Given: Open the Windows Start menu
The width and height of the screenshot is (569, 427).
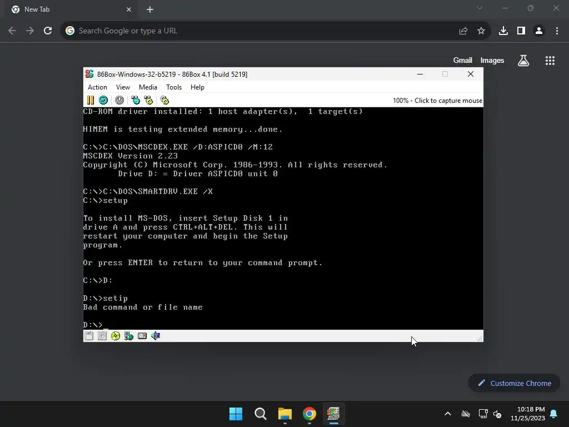Looking at the screenshot, I should coord(236,414).
